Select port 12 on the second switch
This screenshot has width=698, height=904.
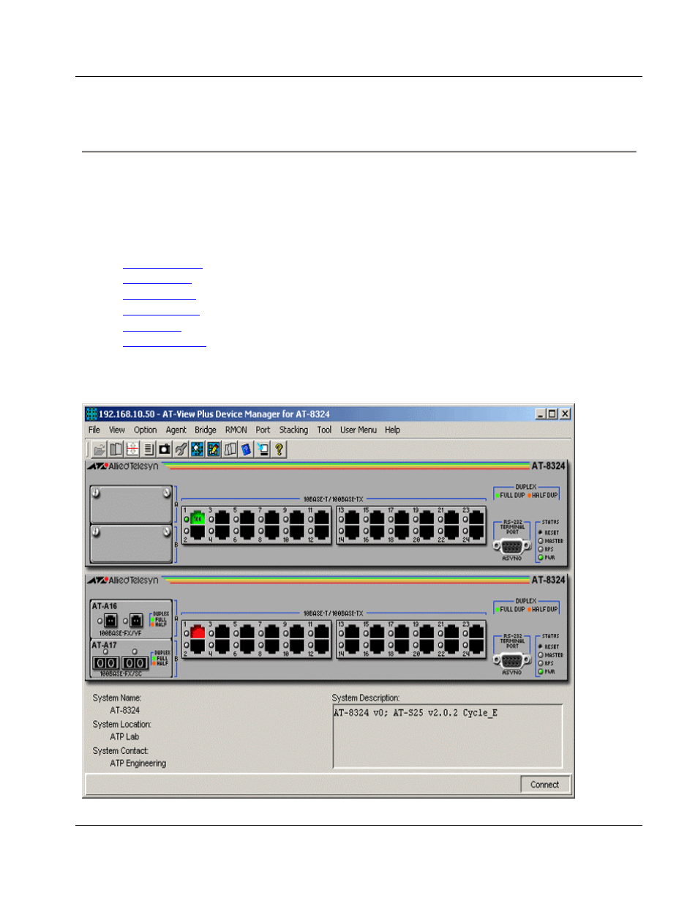coord(322,646)
